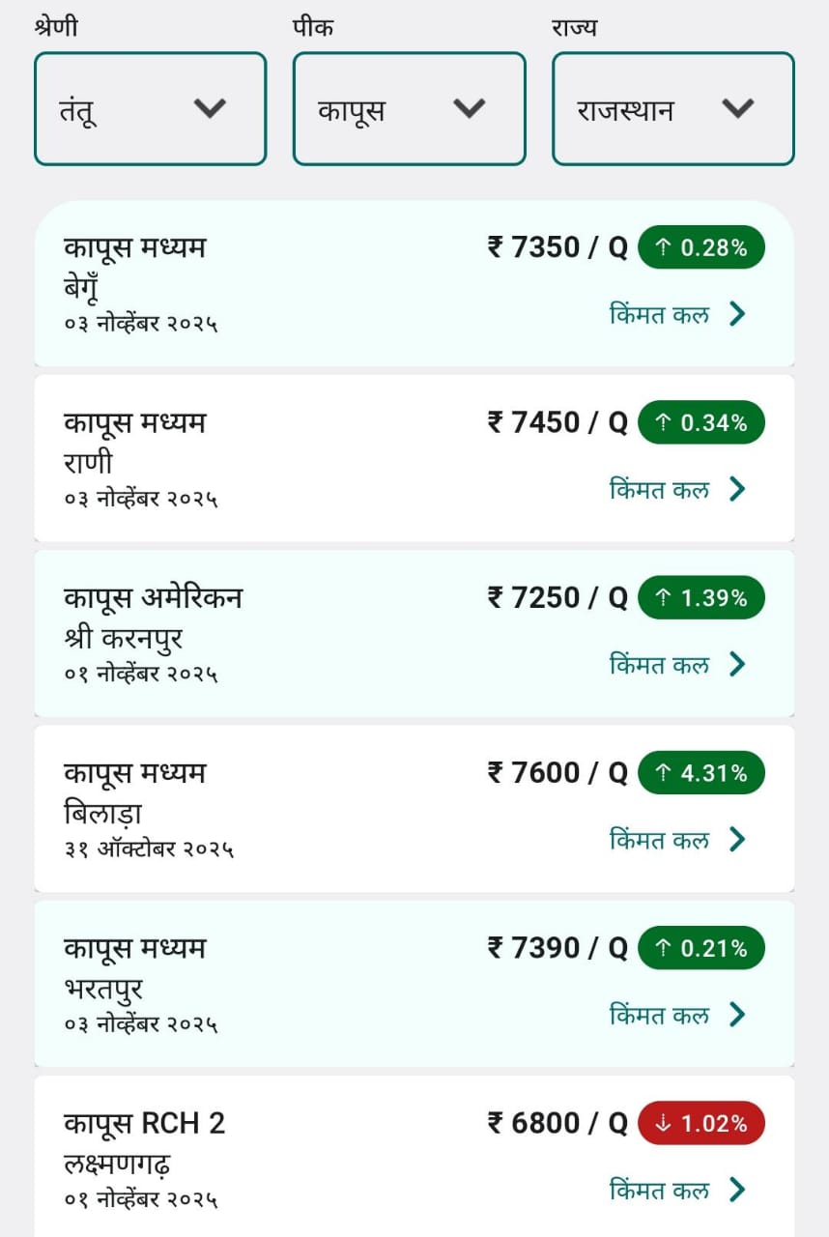The image size is (829, 1237).
Task: Click the ₹ 7450 / Q price for राणी
Action: pos(557,423)
